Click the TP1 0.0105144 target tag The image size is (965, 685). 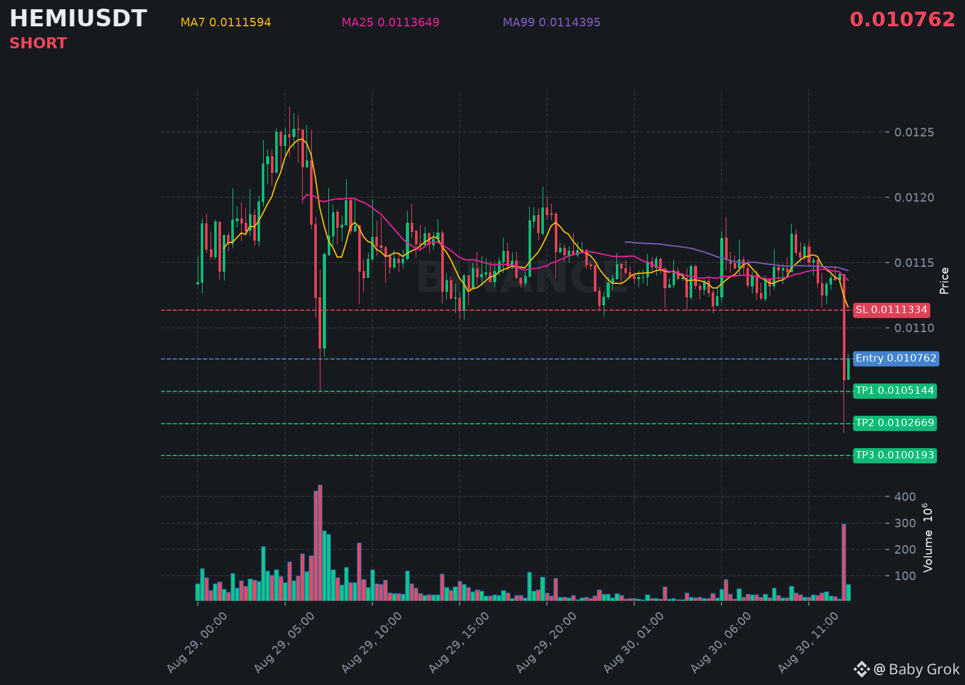(x=895, y=391)
